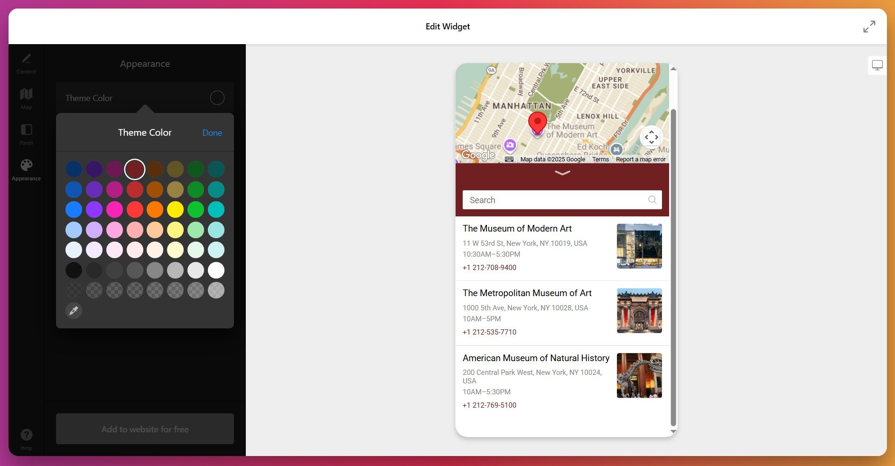The width and height of the screenshot is (895, 466).
Task: Select the bright red color swatch
Action: click(135, 209)
